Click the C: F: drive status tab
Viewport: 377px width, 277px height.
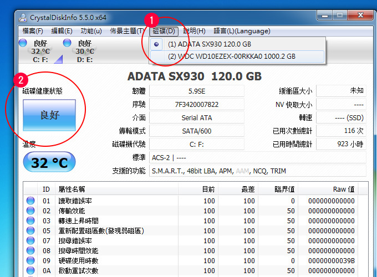(x=40, y=51)
